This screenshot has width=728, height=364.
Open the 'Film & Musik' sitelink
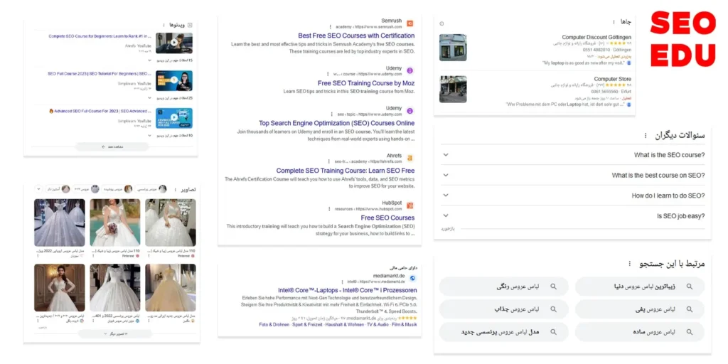[405, 324]
